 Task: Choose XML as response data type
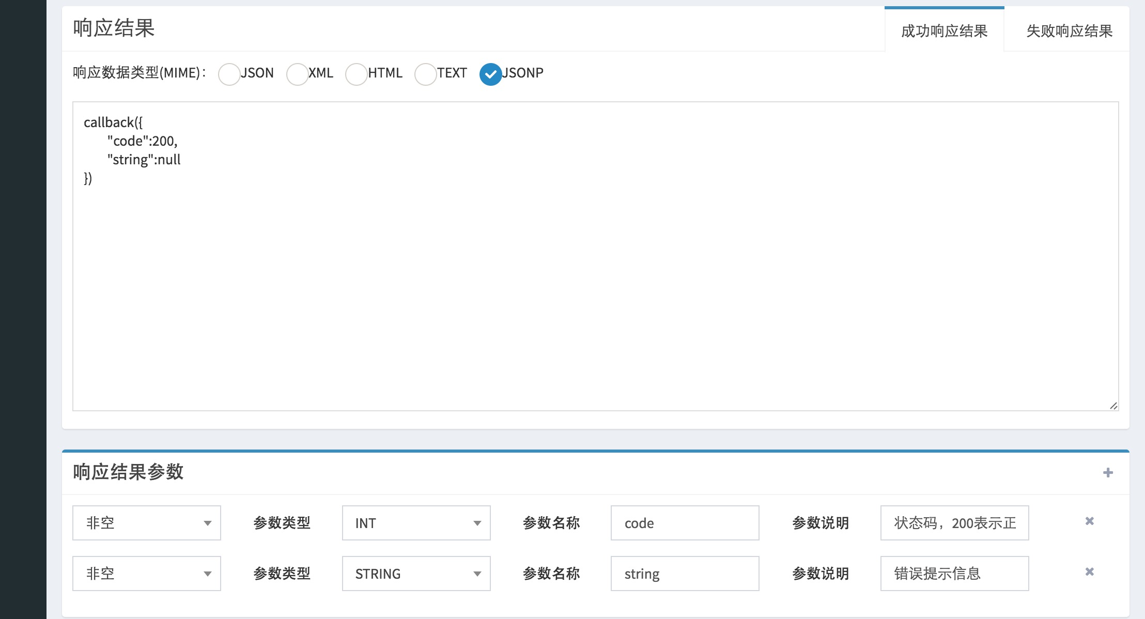pos(297,74)
